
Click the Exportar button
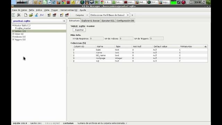[79, 30]
